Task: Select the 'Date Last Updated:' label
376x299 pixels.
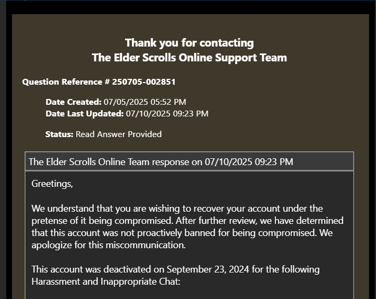Action: [85, 114]
